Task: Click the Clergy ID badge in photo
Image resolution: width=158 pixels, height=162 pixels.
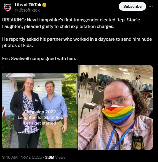Action: (x=138, y=143)
